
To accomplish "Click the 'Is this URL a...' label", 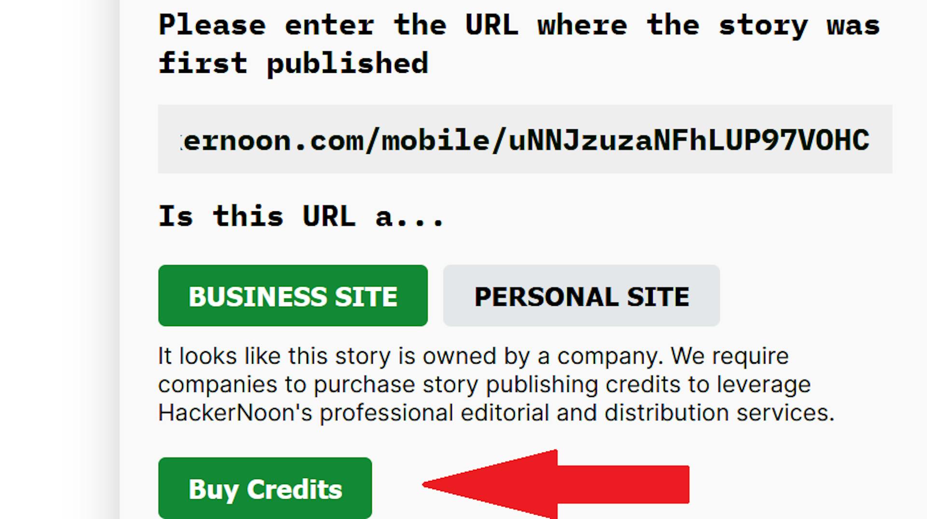I will (x=301, y=216).
